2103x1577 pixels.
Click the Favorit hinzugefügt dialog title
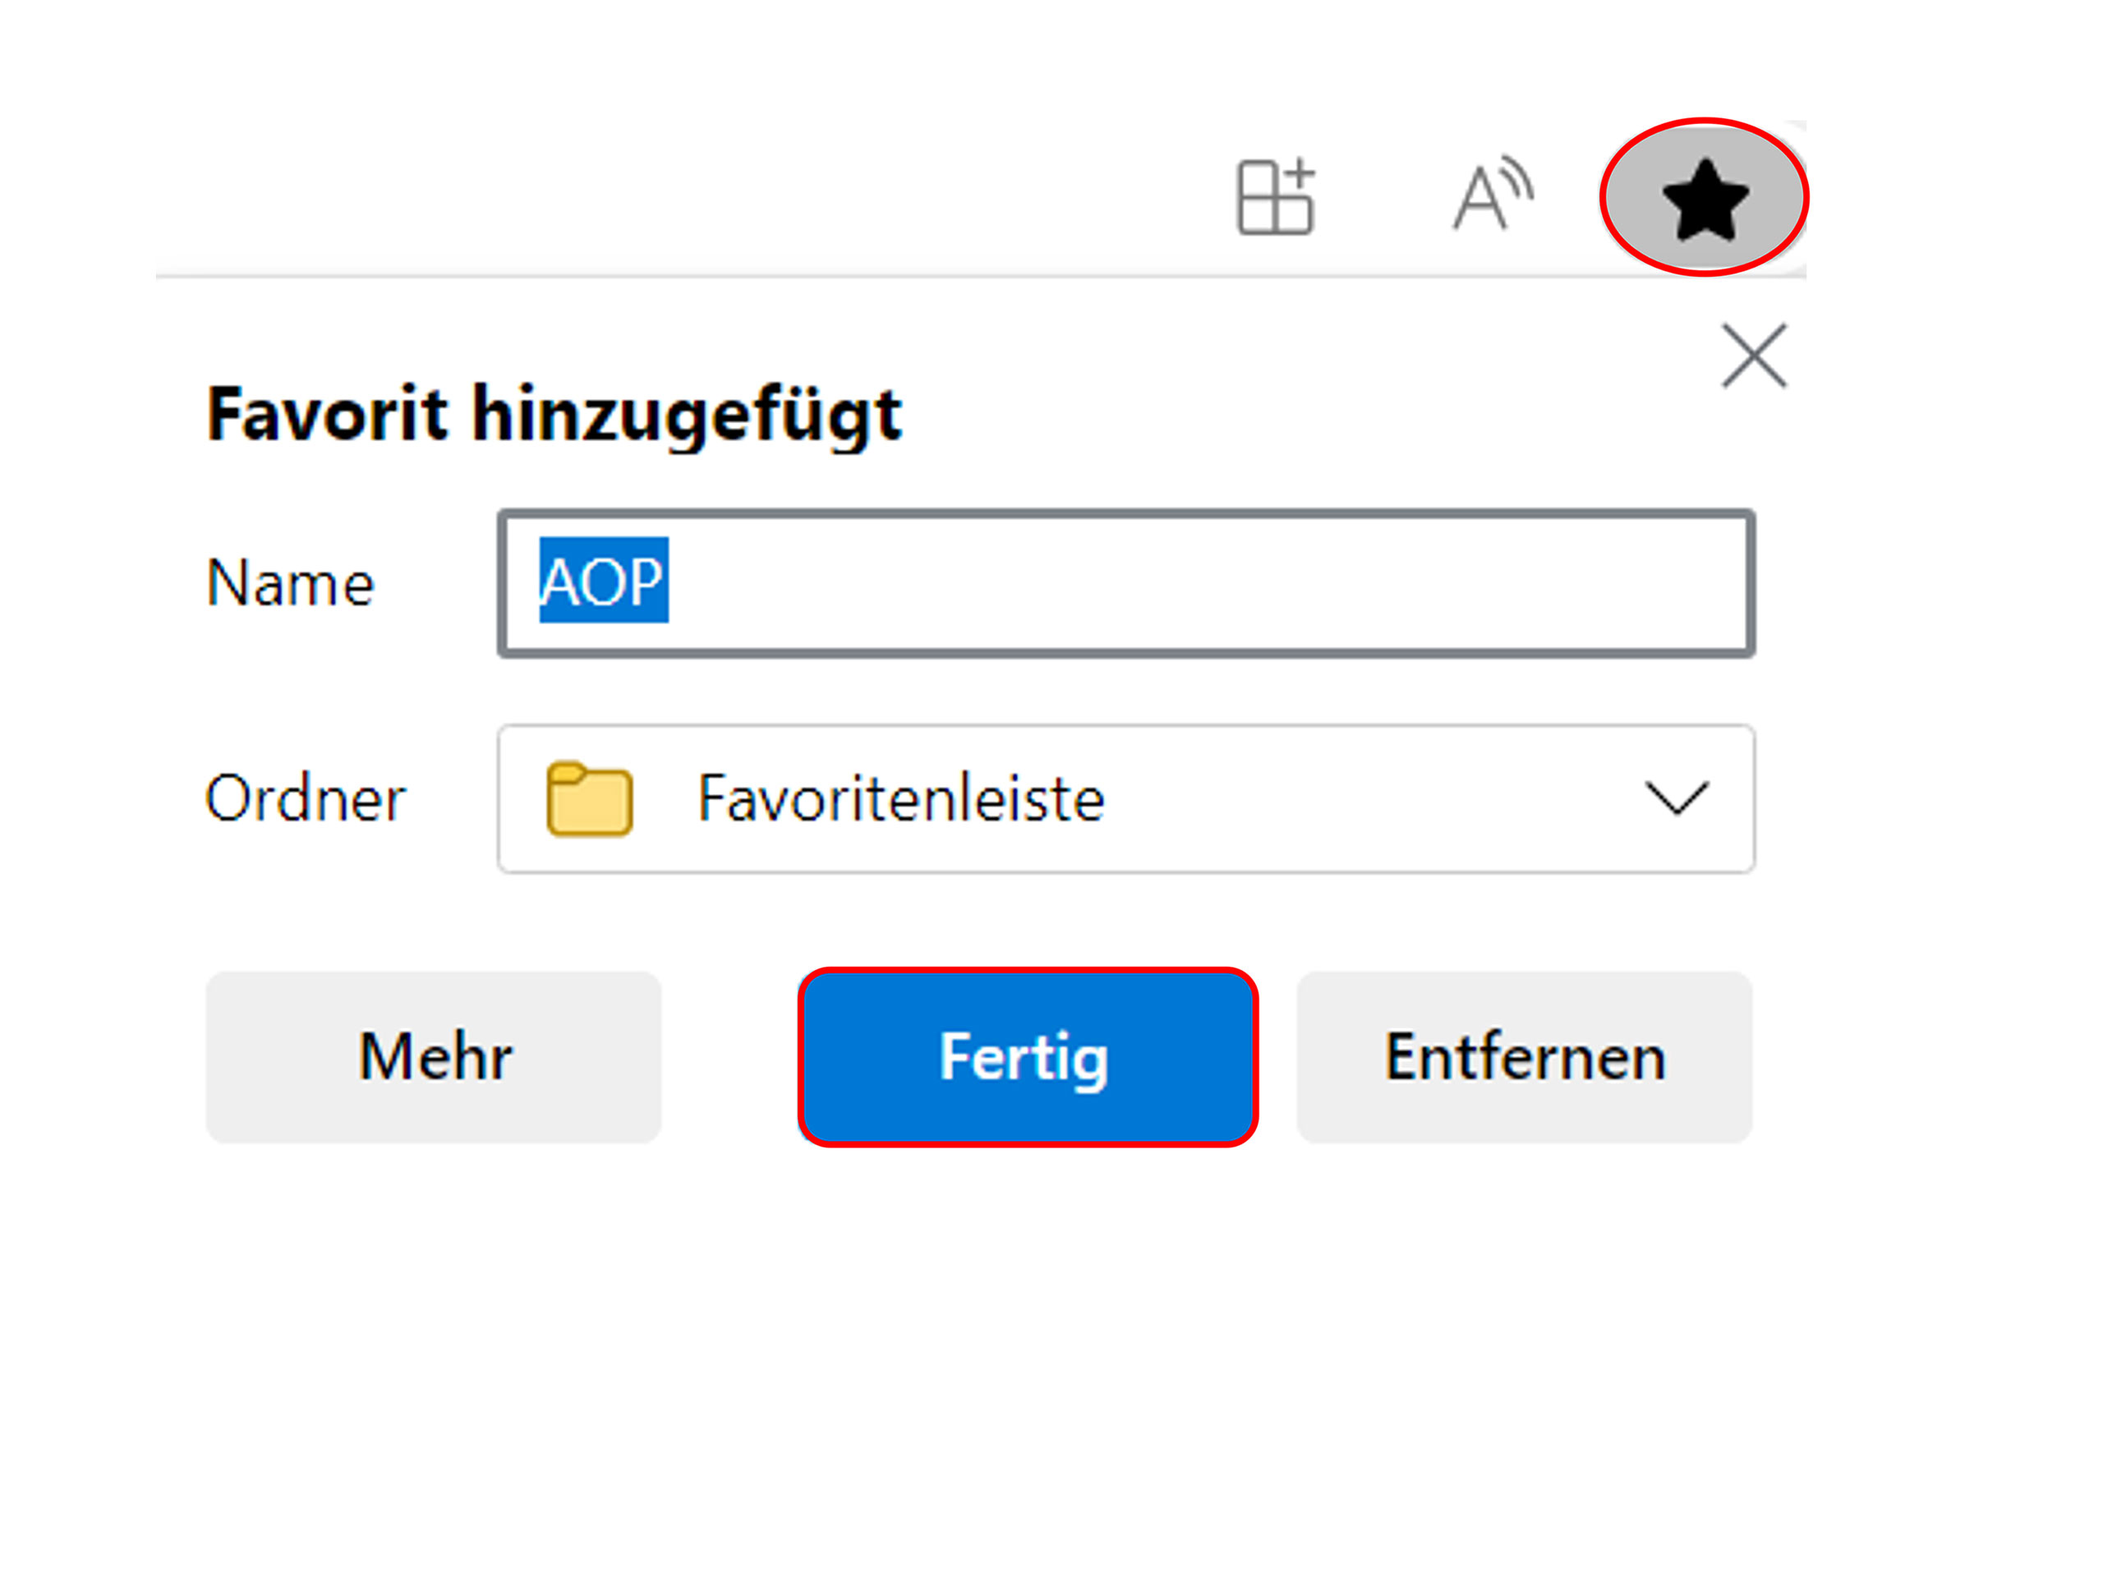coord(556,413)
